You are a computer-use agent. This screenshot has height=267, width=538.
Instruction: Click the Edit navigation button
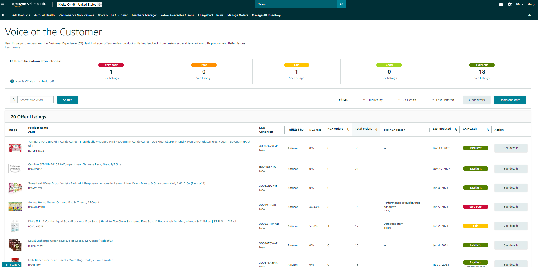pos(529,15)
